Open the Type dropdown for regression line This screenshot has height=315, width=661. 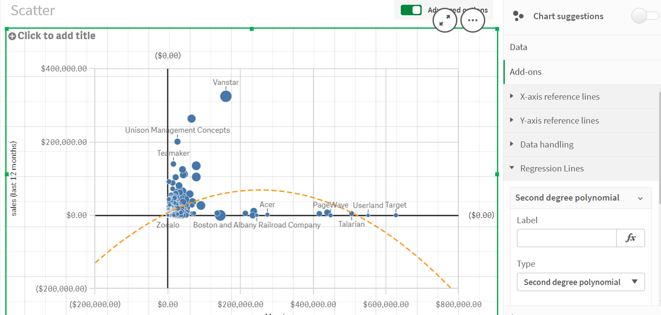tap(580, 282)
